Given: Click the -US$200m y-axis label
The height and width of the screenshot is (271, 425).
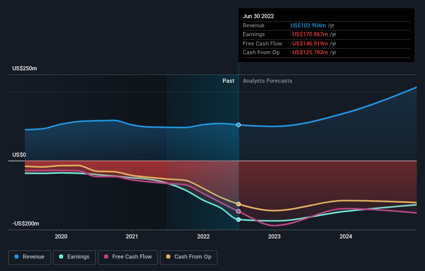Looking at the screenshot, I should click(x=26, y=223).
